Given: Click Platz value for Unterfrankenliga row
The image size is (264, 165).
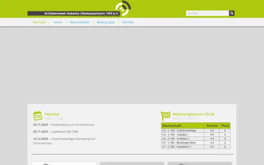Looking at the screenshot, I should pyautogui.click(x=225, y=131).
